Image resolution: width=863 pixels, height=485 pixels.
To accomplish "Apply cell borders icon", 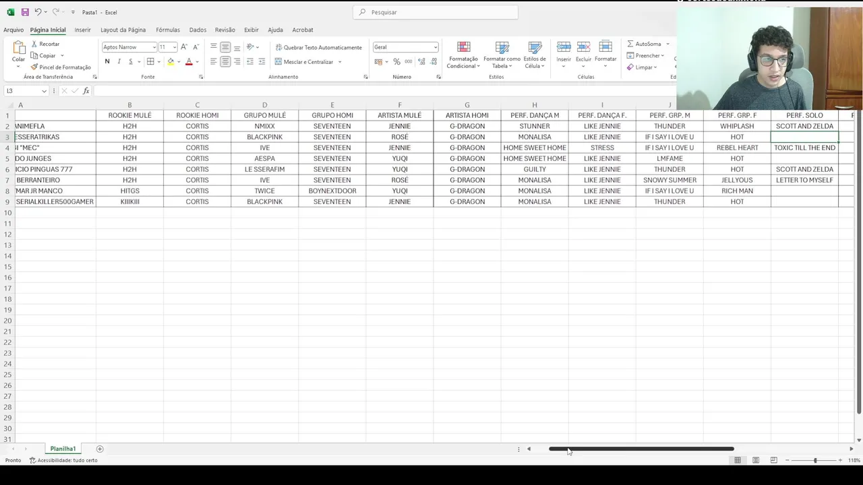I will tap(150, 61).
